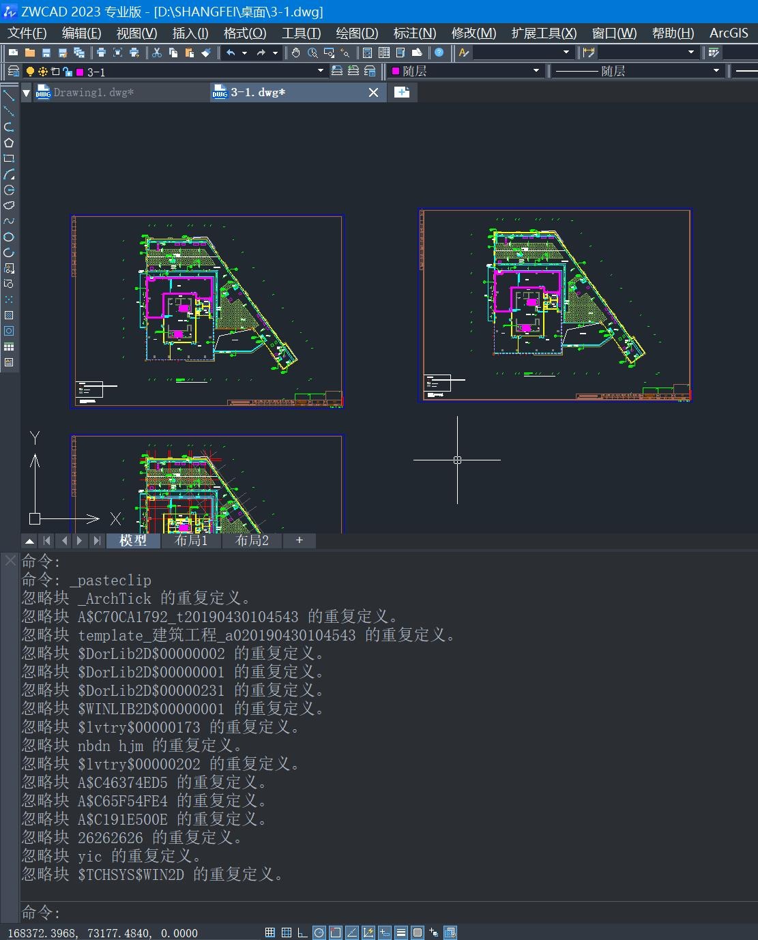Click the Open file folder icon
This screenshot has height=940, width=758.
pyautogui.click(x=30, y=53)
